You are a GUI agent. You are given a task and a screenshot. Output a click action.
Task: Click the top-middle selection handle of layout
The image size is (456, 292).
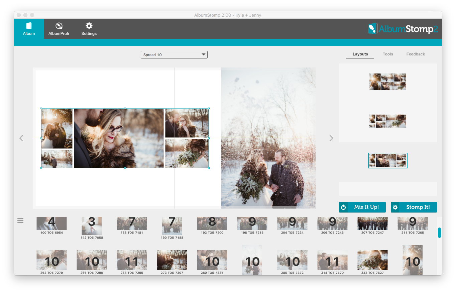click(125, 109)
